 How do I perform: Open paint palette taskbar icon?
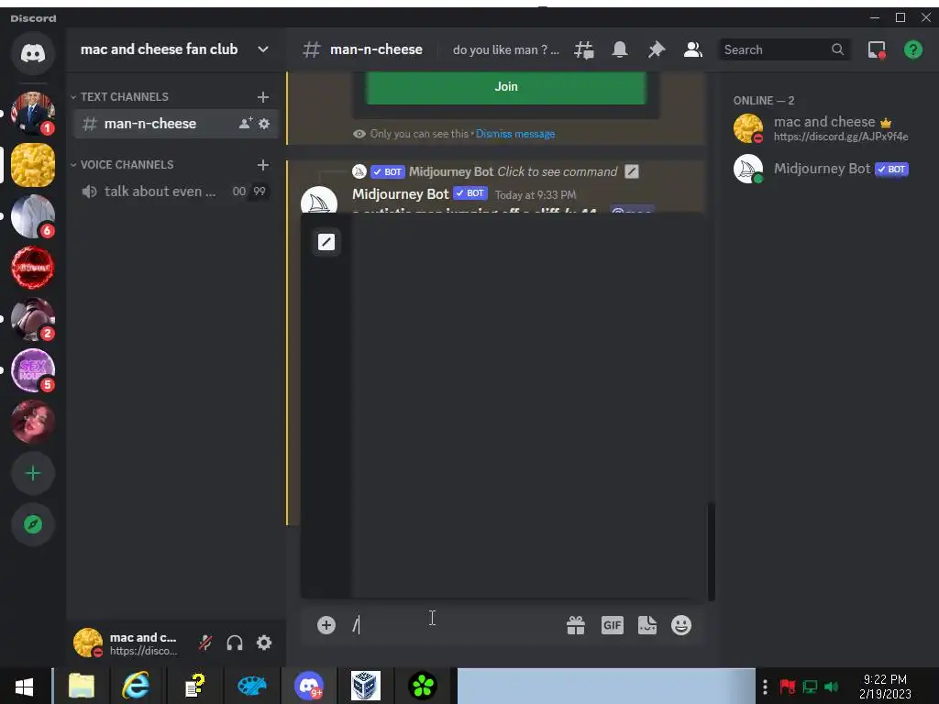[x=251, y=687]
